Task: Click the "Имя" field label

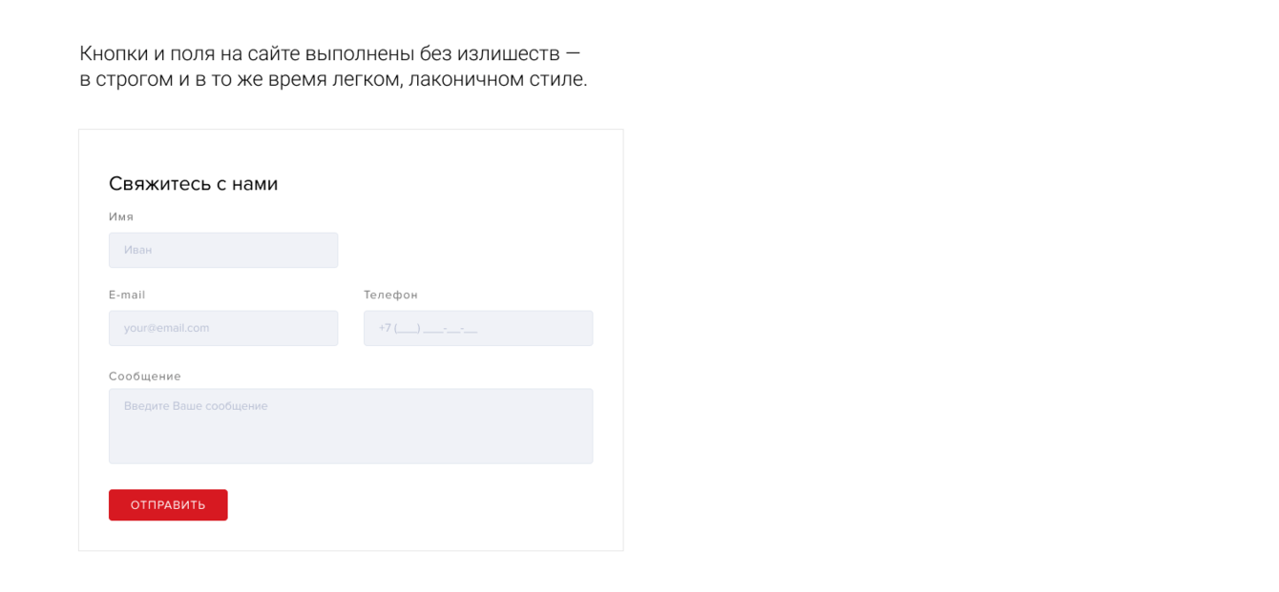Action: coord(121,217)
